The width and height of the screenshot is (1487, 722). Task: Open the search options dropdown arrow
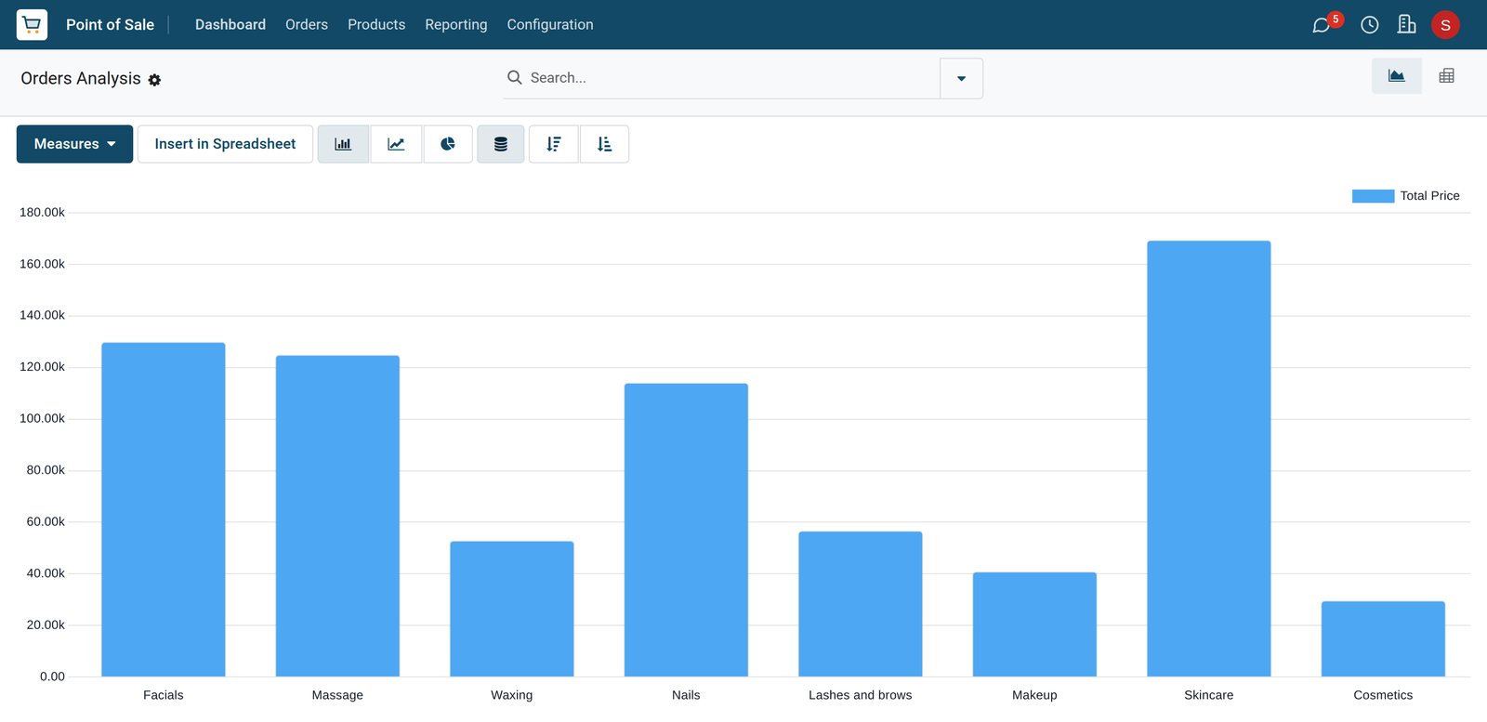coord(961,78)
